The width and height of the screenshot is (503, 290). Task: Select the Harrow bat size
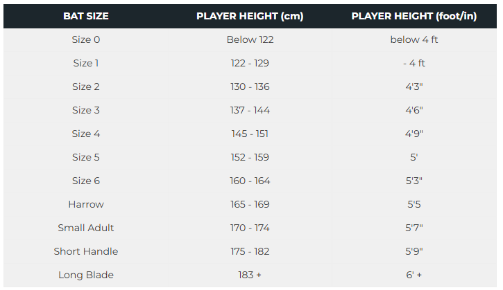point(86,204)
